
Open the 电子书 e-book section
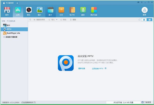72,11
